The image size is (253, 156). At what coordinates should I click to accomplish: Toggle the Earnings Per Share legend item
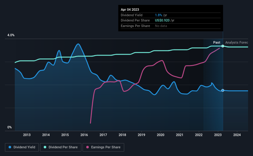(103, 147)
